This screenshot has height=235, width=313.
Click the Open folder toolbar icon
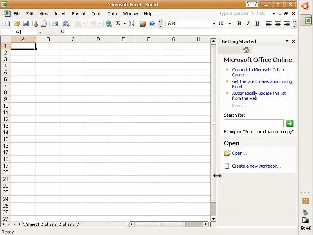[x=17, y=23]
